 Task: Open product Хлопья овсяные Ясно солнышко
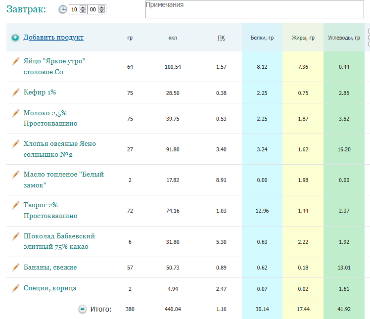60,149
